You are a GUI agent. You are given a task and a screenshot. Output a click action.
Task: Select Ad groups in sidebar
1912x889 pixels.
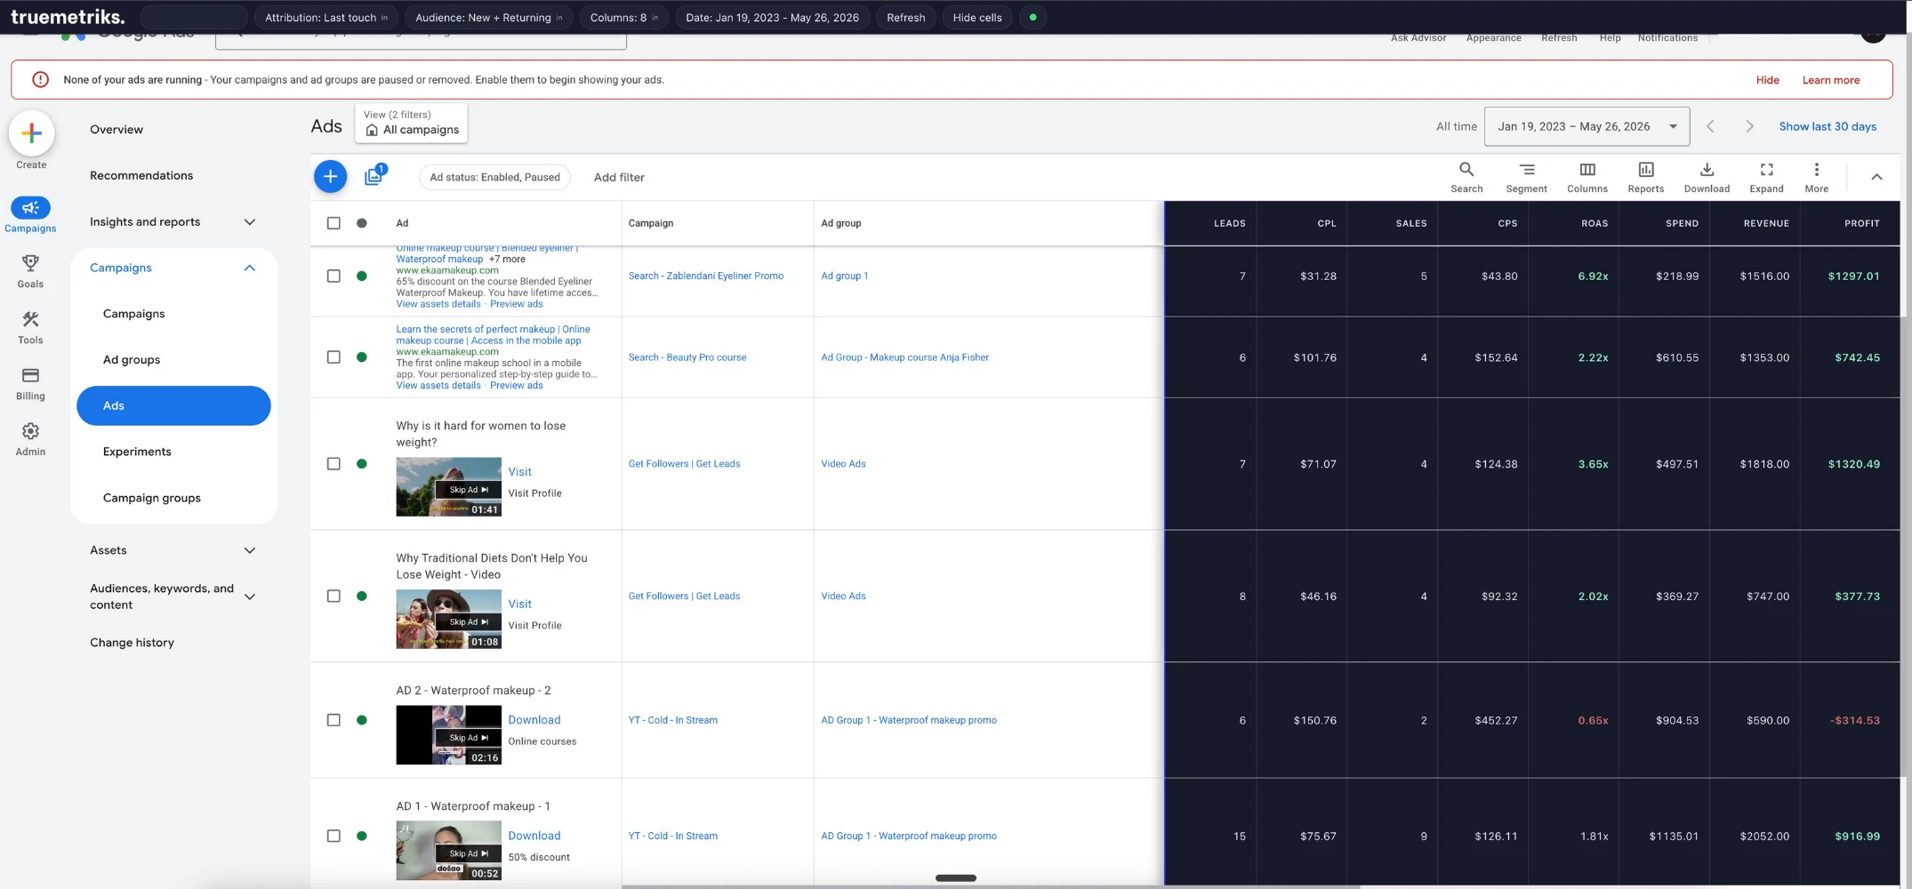point(132,359)
